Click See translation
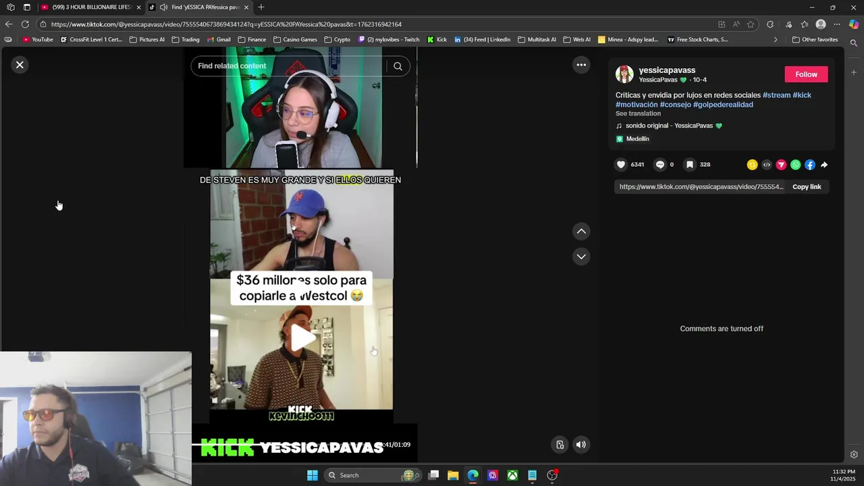864x486 pixels. pos(638,113)
